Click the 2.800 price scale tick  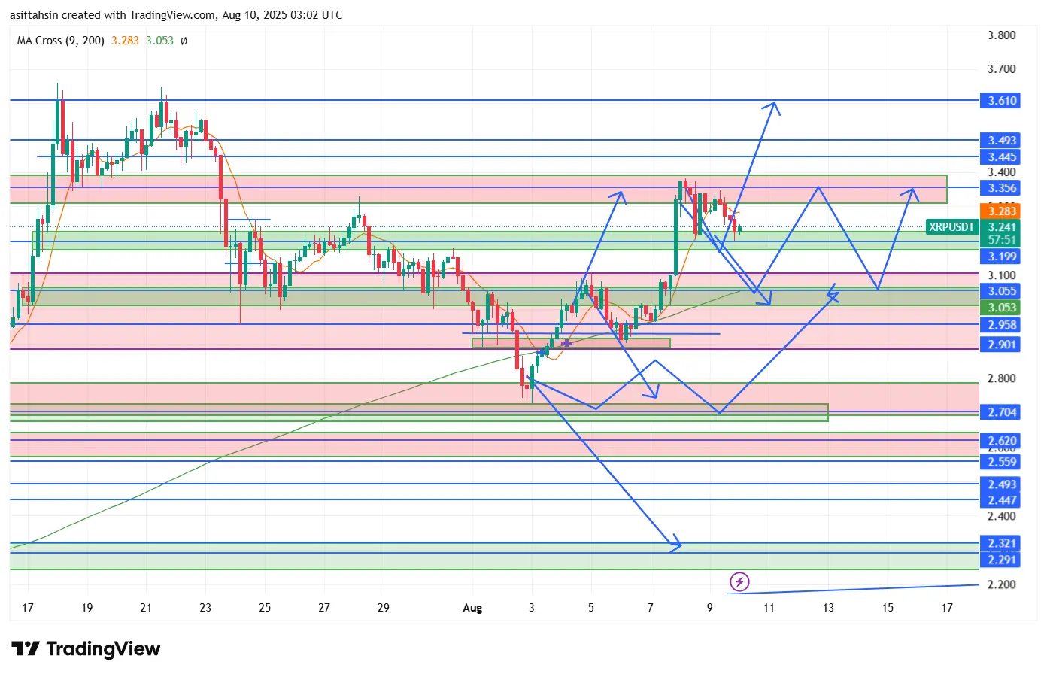point(1002,378)
